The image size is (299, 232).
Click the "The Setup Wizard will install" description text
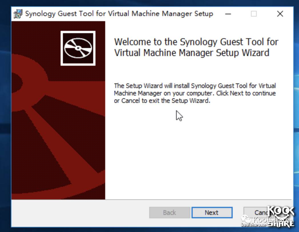click(x=195, y=93)
